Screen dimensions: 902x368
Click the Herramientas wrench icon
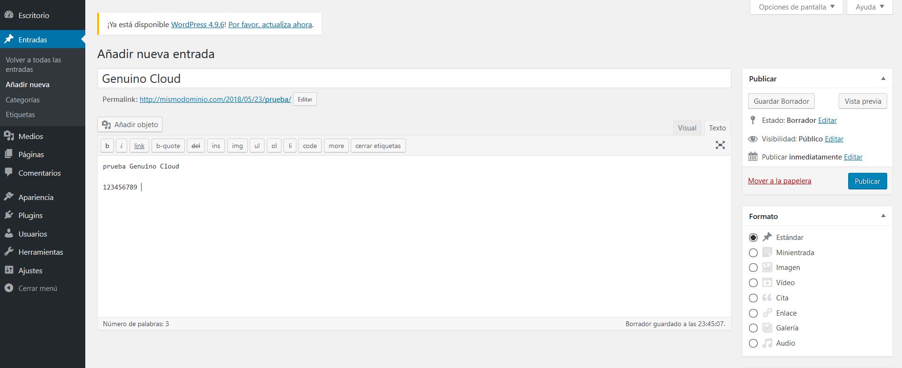9,252
